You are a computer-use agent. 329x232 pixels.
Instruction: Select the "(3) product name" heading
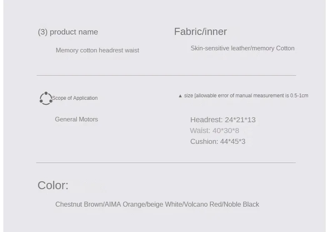point(68,32)
